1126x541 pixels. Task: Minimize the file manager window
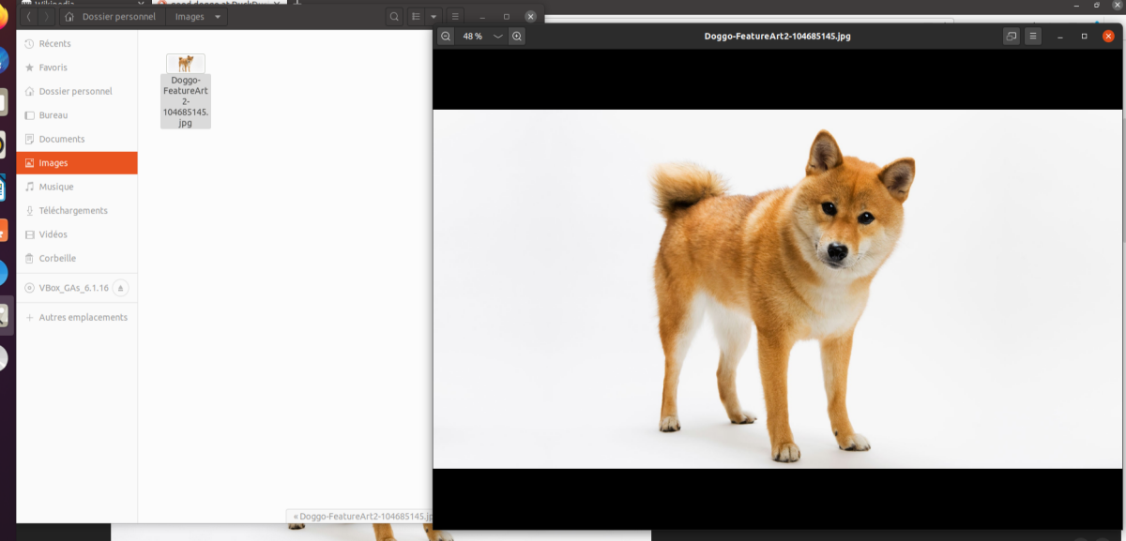[x=482, y=17]
